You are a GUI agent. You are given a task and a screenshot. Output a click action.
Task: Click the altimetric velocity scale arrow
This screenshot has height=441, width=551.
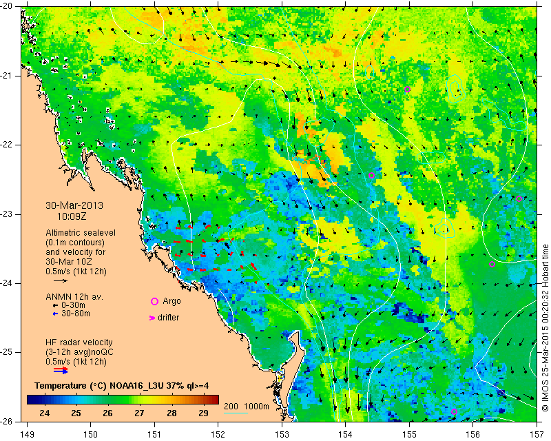point(61,280)
